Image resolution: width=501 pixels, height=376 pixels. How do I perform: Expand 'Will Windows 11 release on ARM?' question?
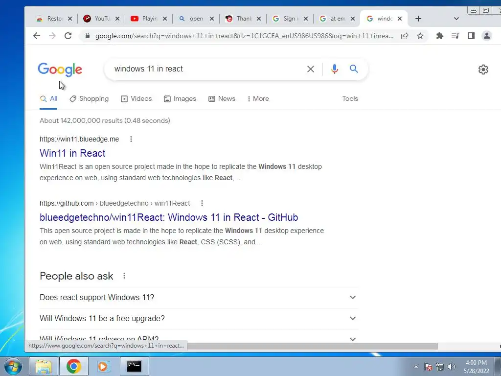(x=199, y=338)
